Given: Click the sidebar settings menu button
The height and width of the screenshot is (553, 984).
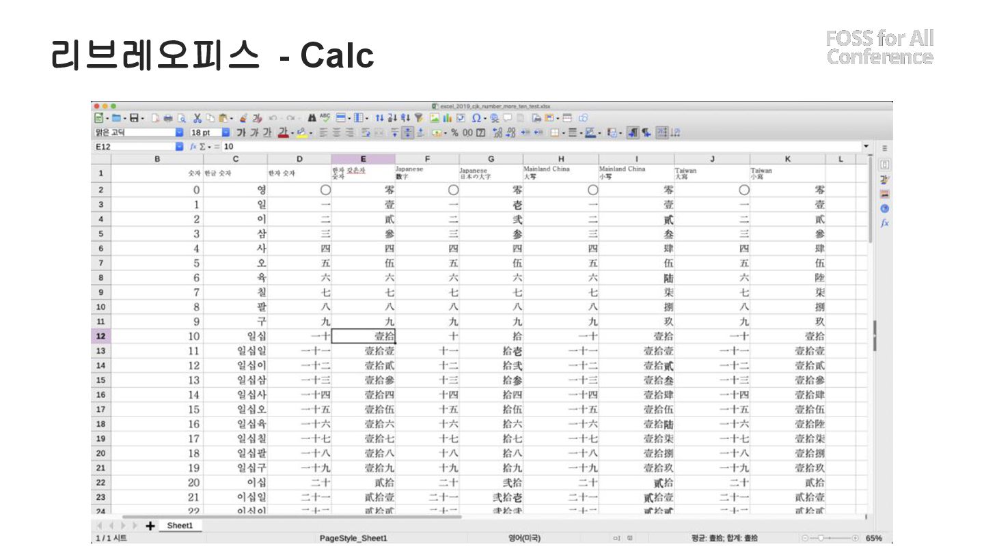Looking at the screenshot, I should [x=885, y=147].
